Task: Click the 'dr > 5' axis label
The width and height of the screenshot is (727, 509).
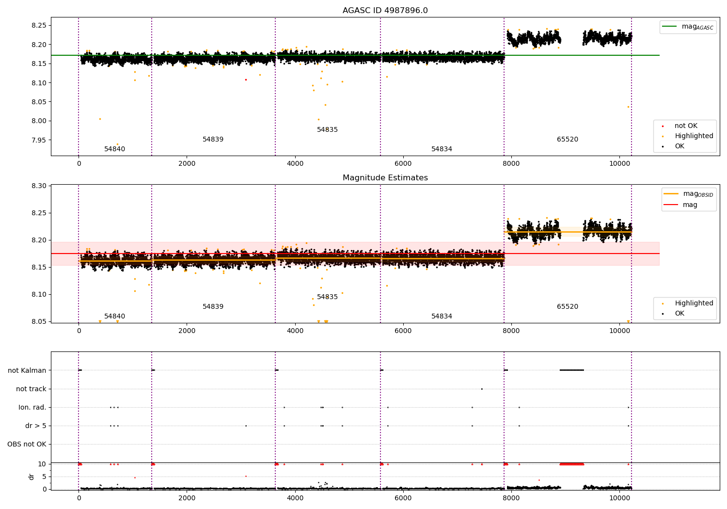Action: pyautogui.click(x=36, y=426)
